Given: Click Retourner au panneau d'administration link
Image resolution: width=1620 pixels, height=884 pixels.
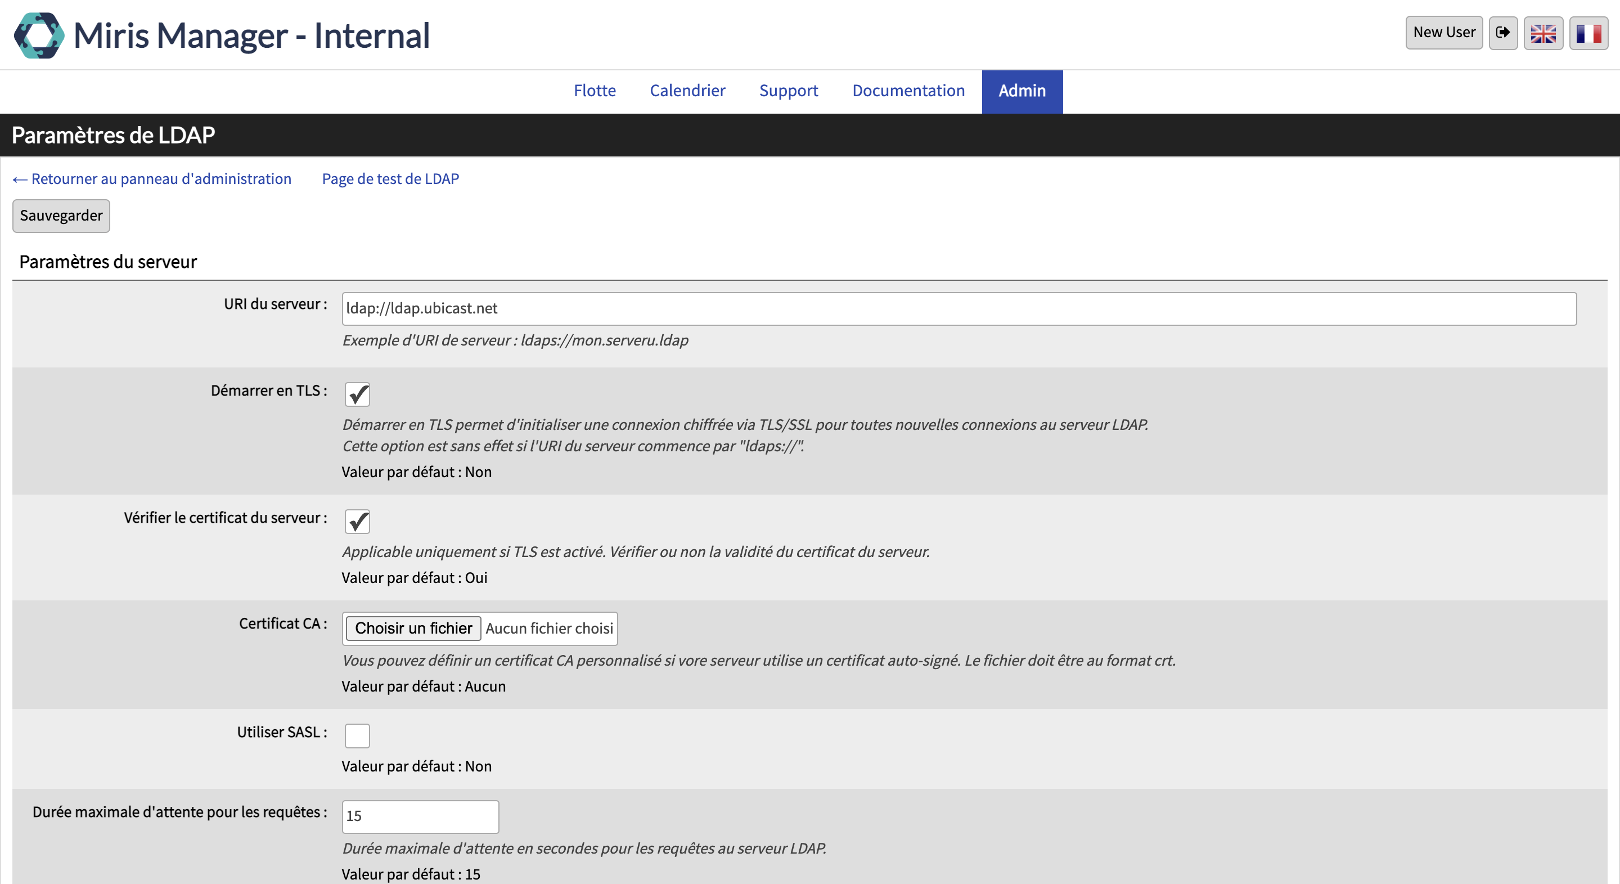Looking at the screenshot, I should [152, 179].
